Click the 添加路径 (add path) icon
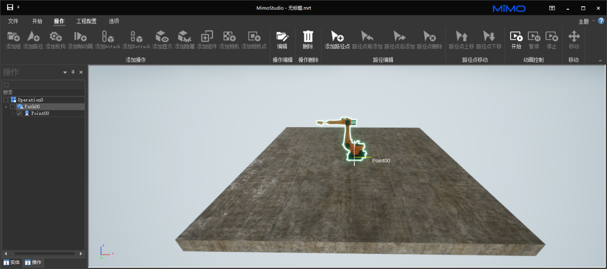Viewport: 607px width, 269px height. pyautogui.click(x=33, y=37)
